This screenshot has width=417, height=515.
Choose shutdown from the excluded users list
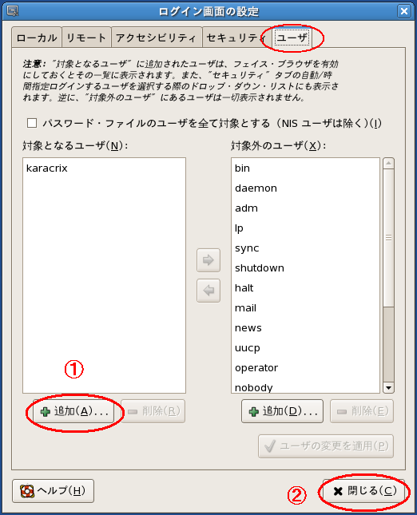(305, 268)
